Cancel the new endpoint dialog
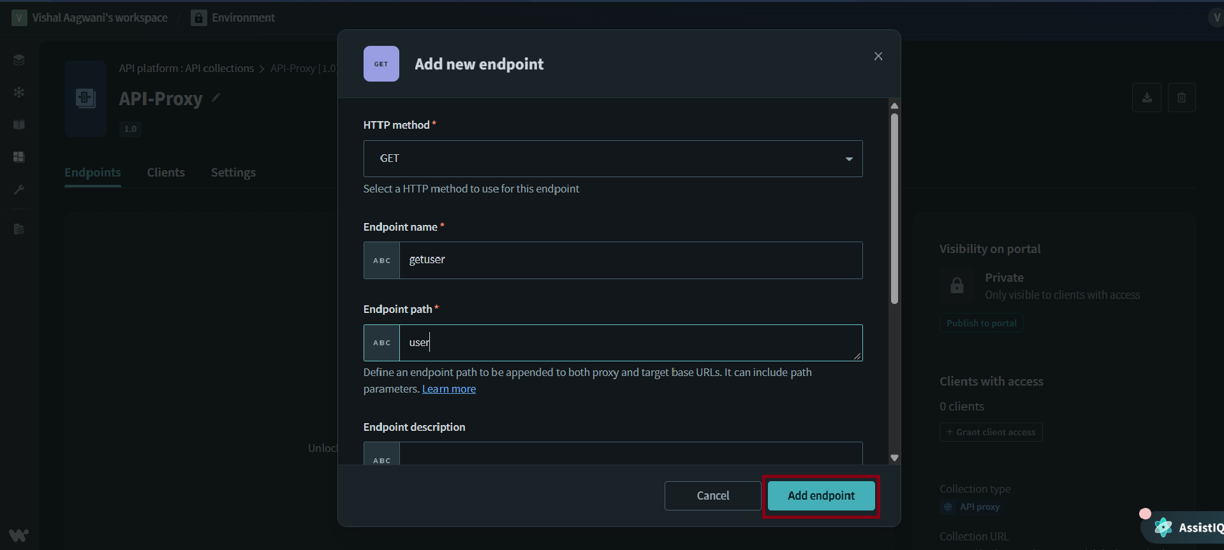 (x=712, y=496)
